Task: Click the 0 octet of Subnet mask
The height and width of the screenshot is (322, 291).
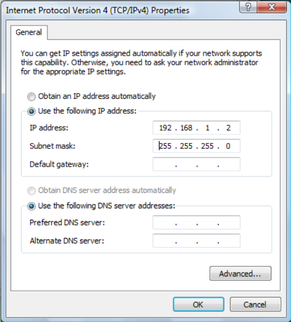Action: click(x=227, y=146)
